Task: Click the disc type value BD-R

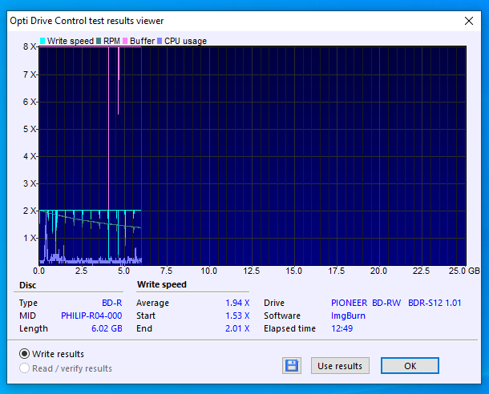Action: (x=112, y=303)
